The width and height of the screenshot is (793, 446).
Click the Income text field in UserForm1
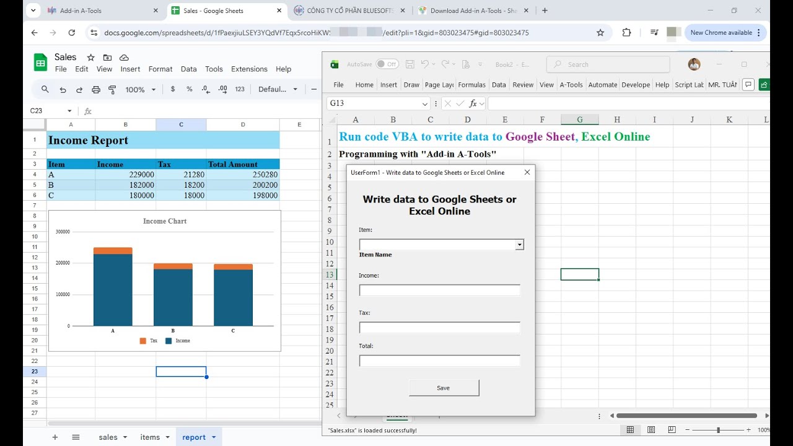(440, 291)
